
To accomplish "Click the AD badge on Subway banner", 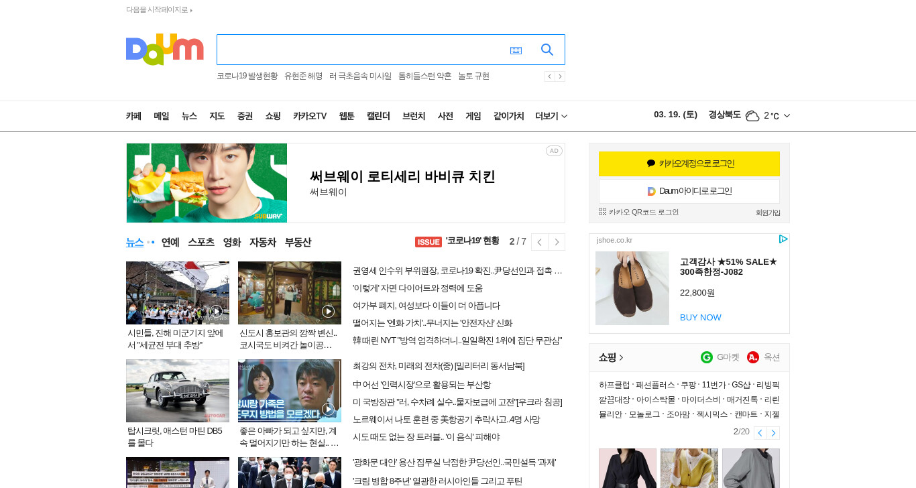I will click(x=554, y=151).
